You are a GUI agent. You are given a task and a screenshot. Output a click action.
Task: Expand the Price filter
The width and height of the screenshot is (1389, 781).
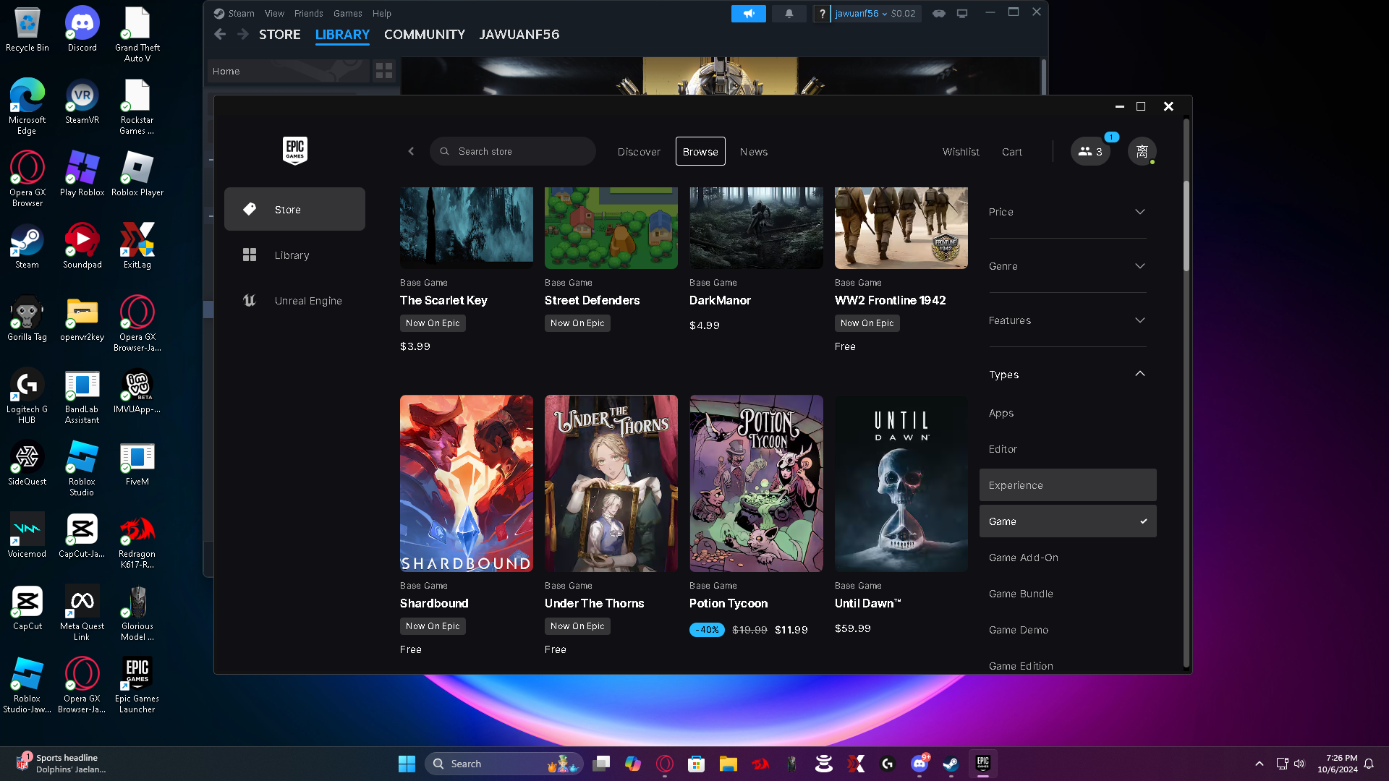click(x=1067, y=212)
